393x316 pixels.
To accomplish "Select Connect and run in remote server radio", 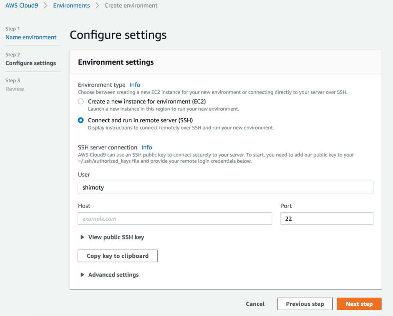I will coord(81,120).
